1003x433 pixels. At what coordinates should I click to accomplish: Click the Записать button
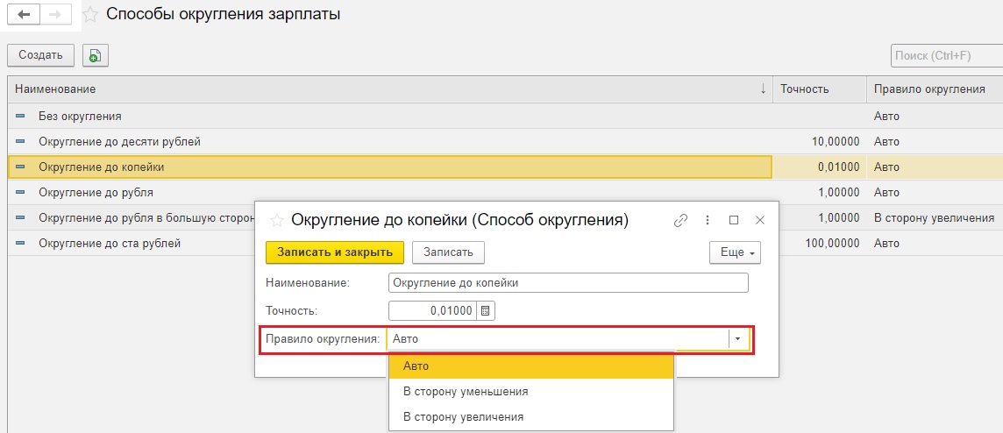pyautogui.click(x=448, y=252)
